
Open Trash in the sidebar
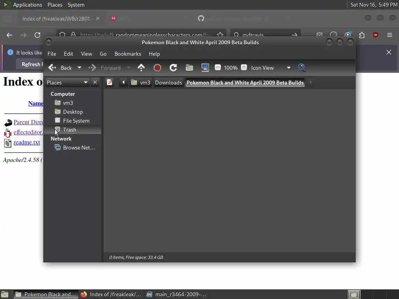pos(72,130)
